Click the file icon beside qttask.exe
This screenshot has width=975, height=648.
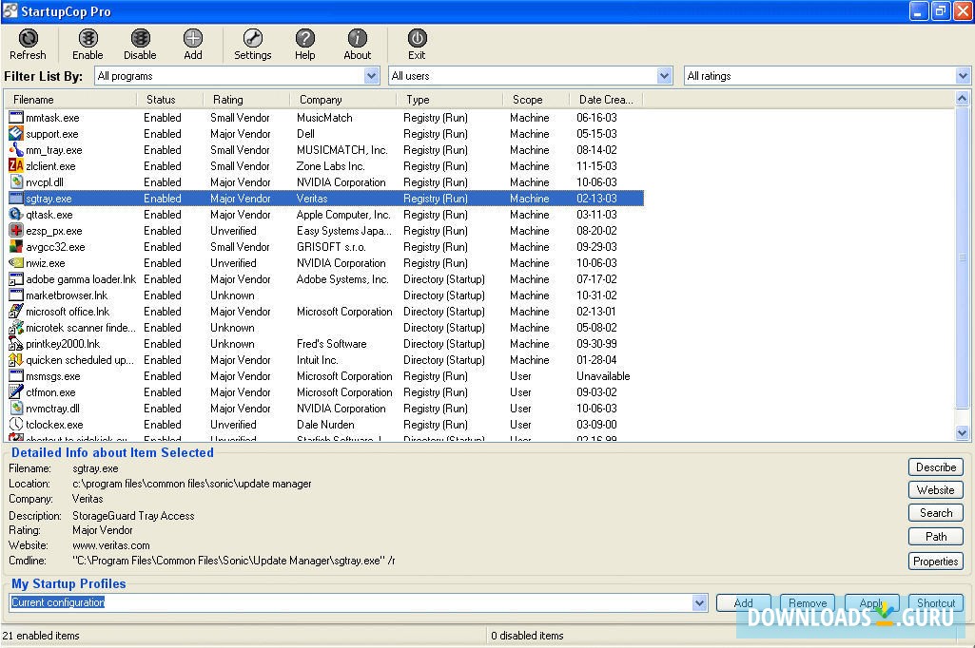coord(15,215)
